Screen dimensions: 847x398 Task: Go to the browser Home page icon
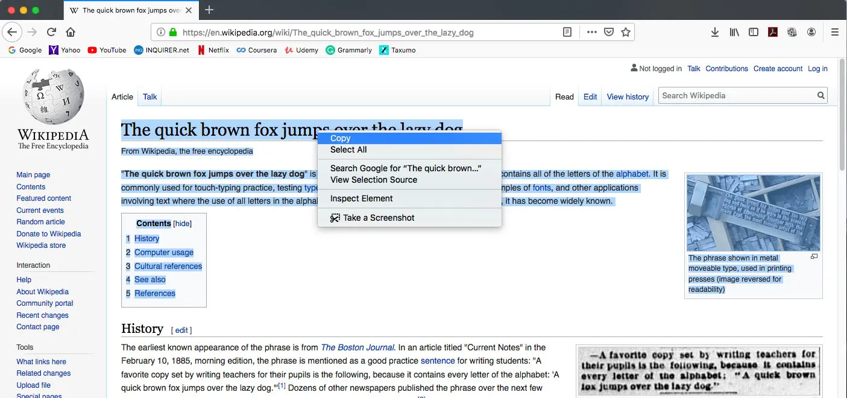pos(71,33)
